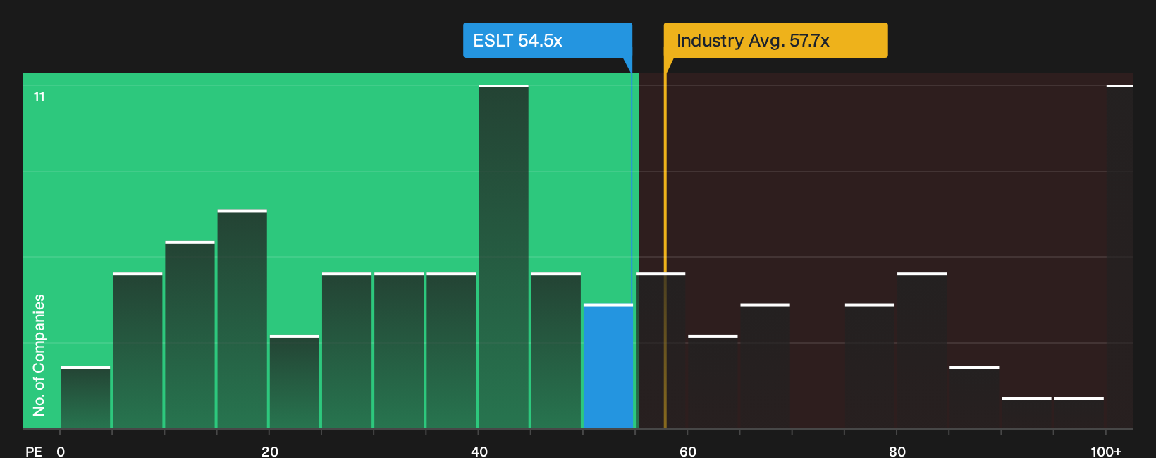Select the tallest green bar at PE 40-45
1156x458 pixels.
(x=504, y=256)
